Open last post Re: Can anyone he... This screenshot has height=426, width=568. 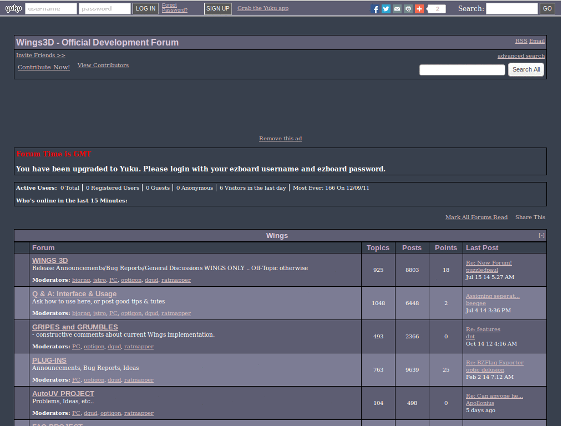494,396
